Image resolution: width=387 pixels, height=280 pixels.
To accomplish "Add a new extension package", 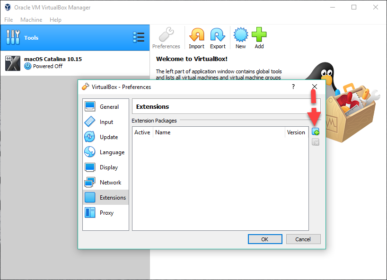I will [315, 131].
